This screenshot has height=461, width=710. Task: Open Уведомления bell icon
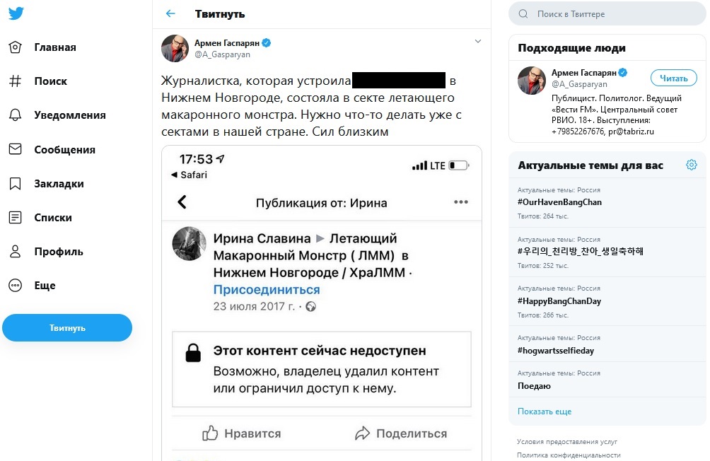click(15, 115)
